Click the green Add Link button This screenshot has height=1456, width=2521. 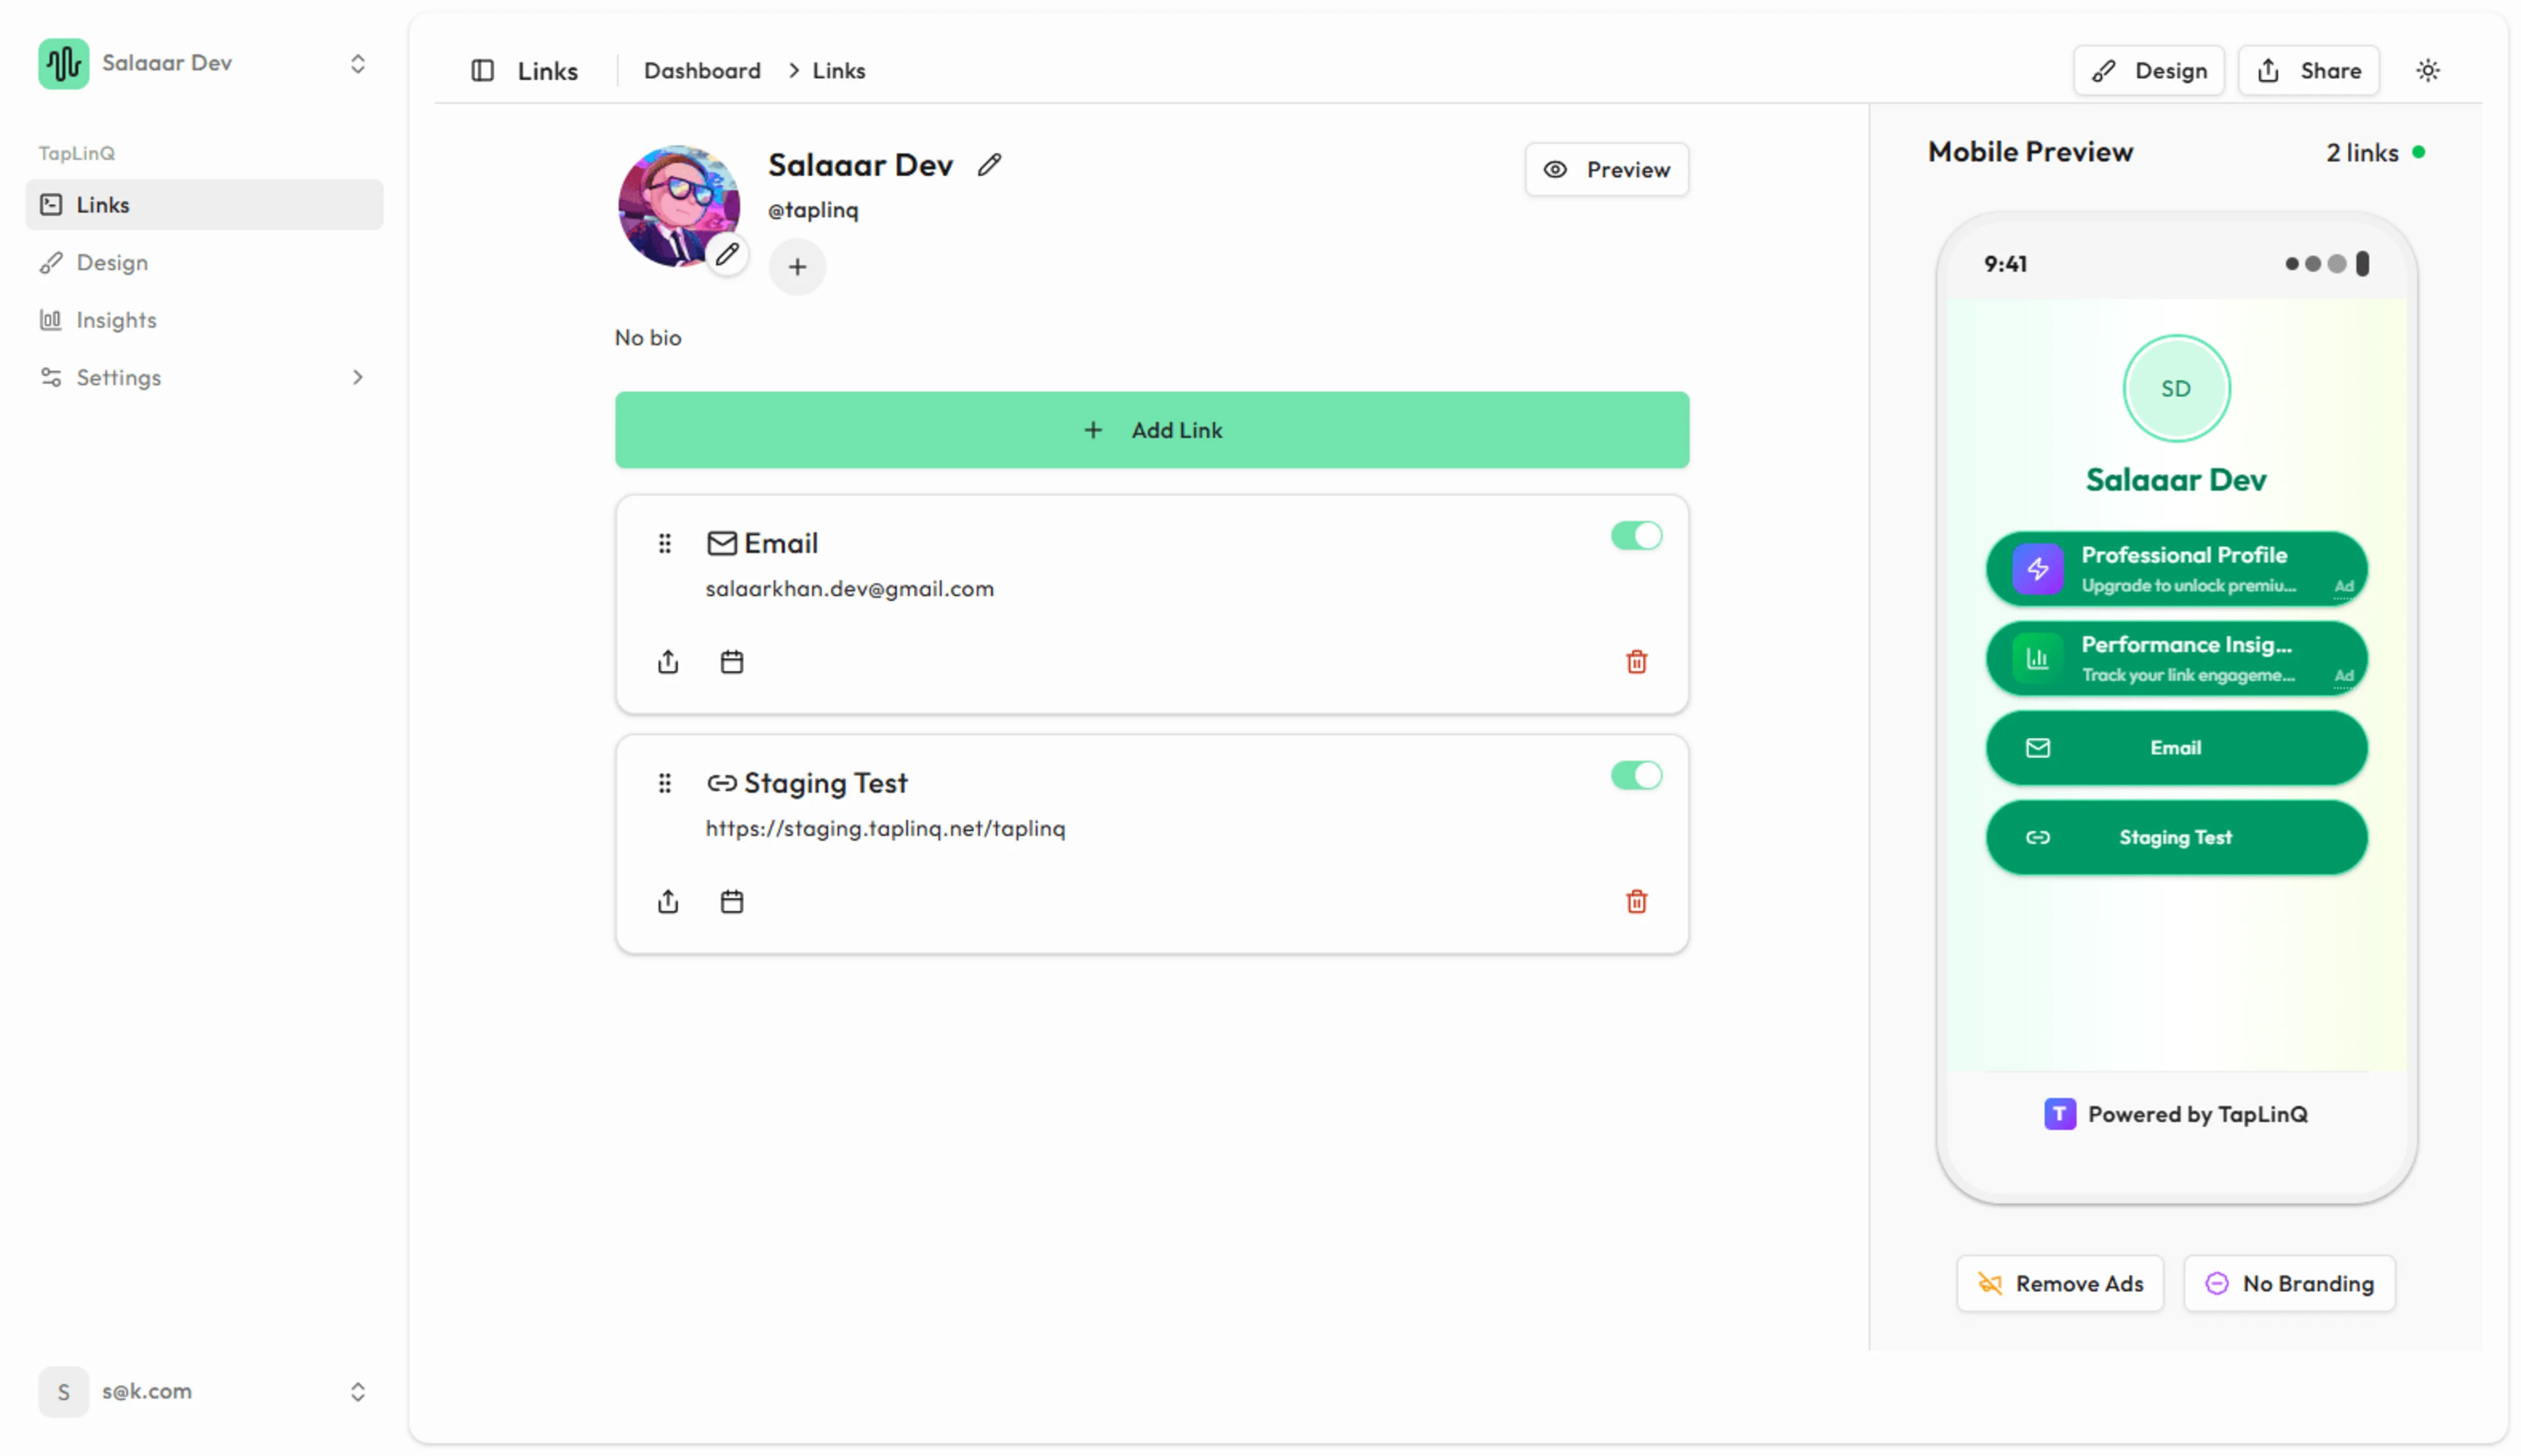(x=1151, y=430)
